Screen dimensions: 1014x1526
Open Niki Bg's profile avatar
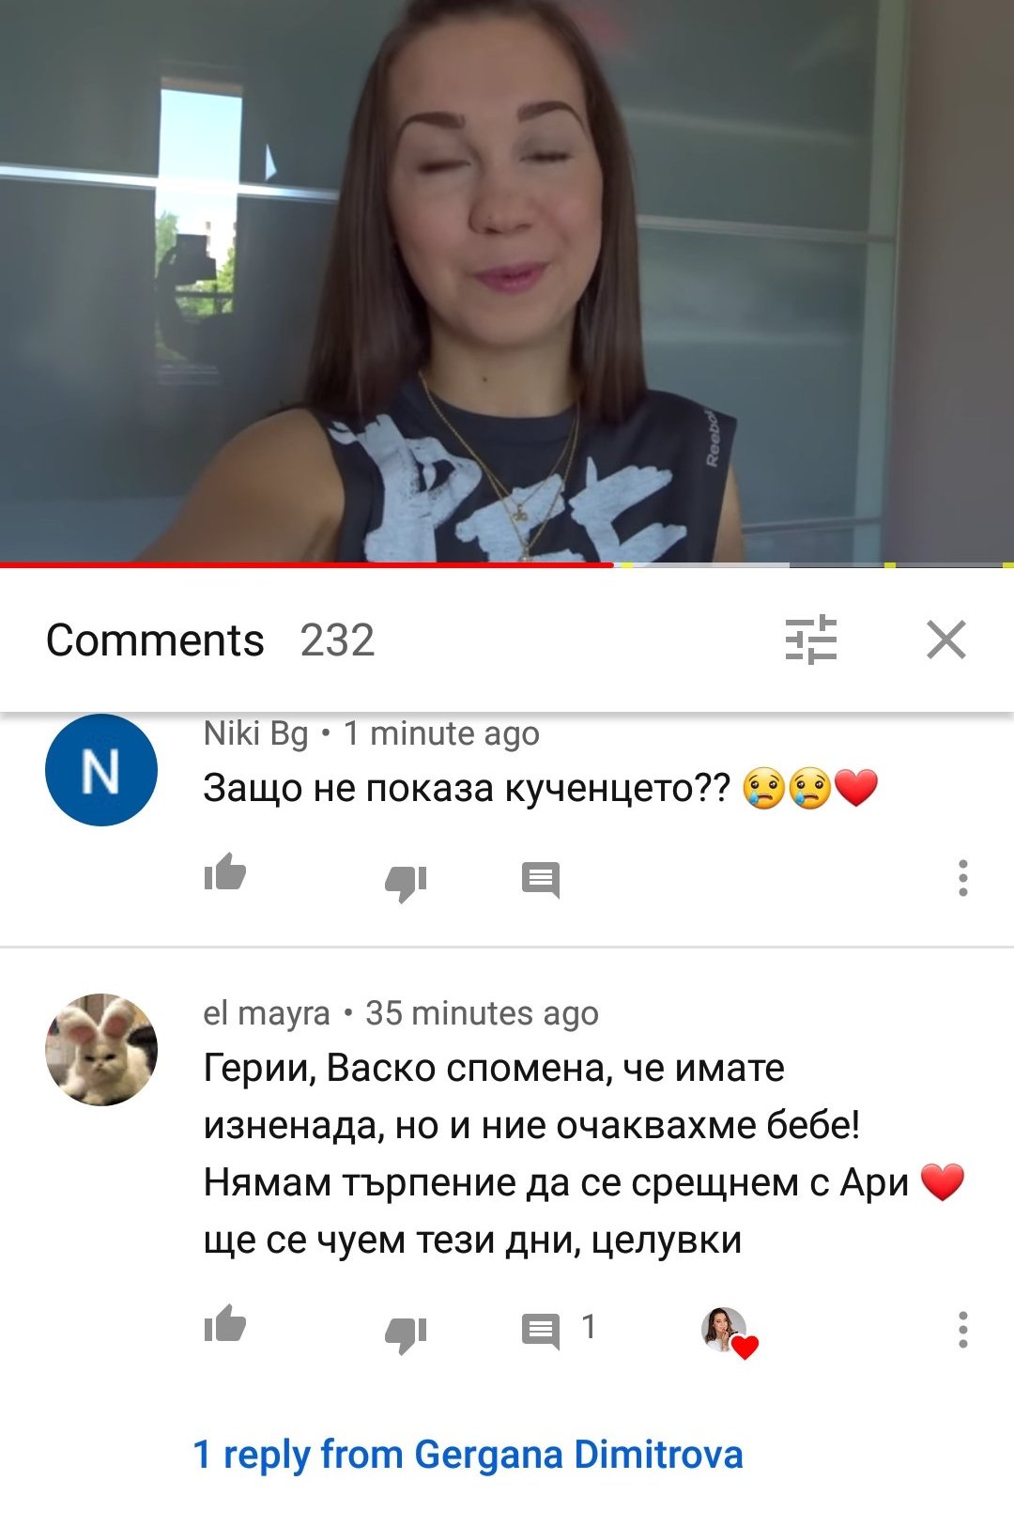(101, 770)
